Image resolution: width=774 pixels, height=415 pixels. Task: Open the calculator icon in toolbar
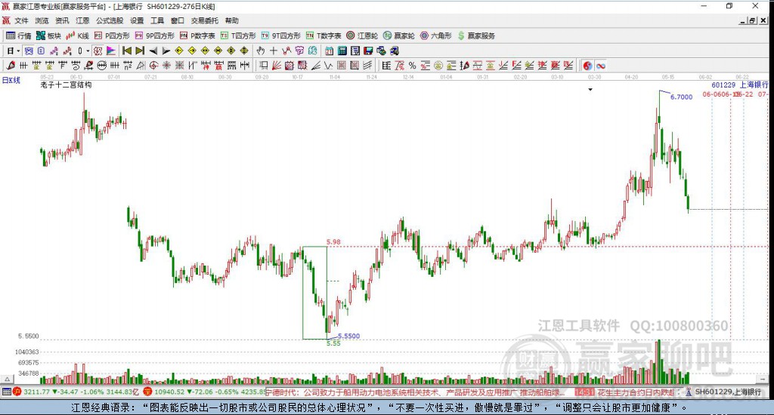[x=342, y=51]
